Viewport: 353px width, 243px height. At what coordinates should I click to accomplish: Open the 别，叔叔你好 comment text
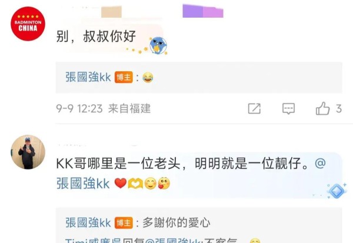[96, 36]
